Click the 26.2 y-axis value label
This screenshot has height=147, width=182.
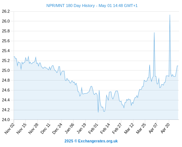point(6,11)
